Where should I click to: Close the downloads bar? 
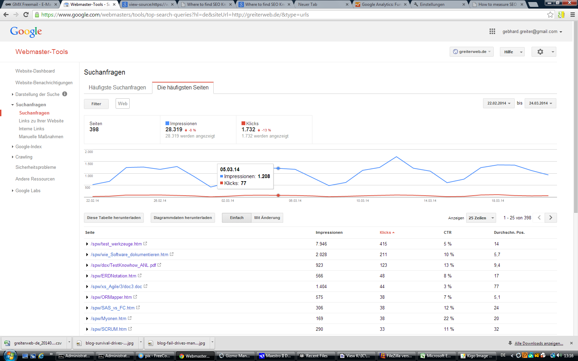click(571, 343)
